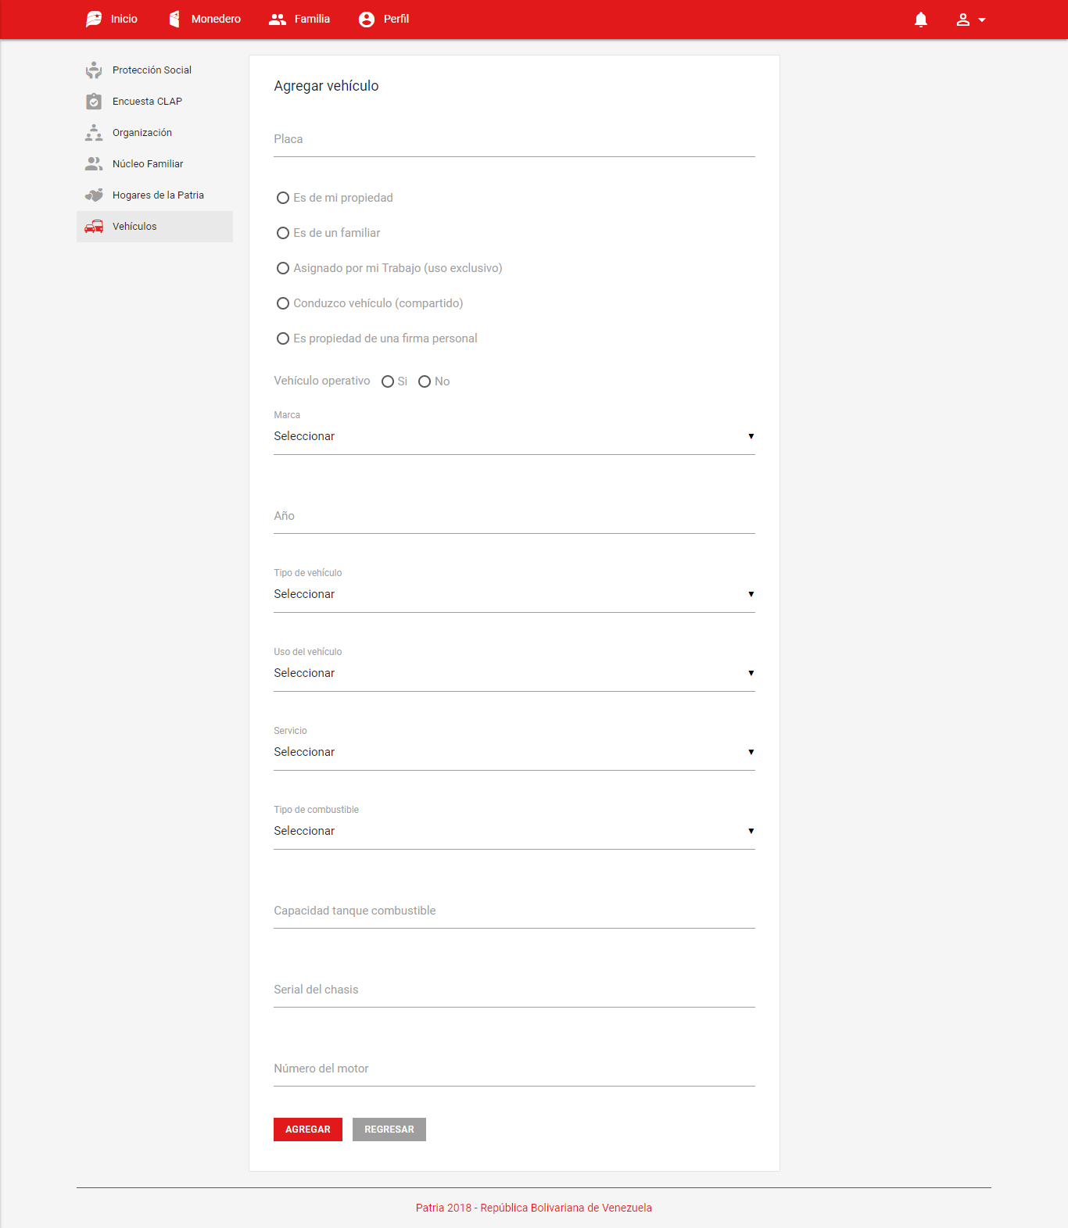Expand the Tipo de combustible dropdown
Image resolution: width=1068 pixels, height=1228 pixels.
tap(514, 831)
